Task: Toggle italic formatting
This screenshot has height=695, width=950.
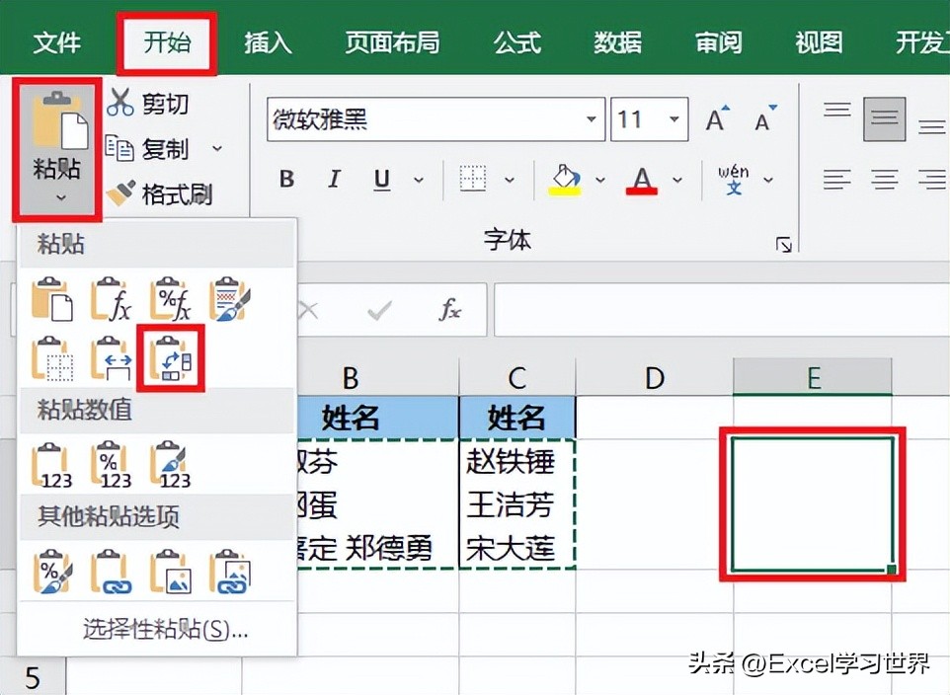Action: [333, 180]
